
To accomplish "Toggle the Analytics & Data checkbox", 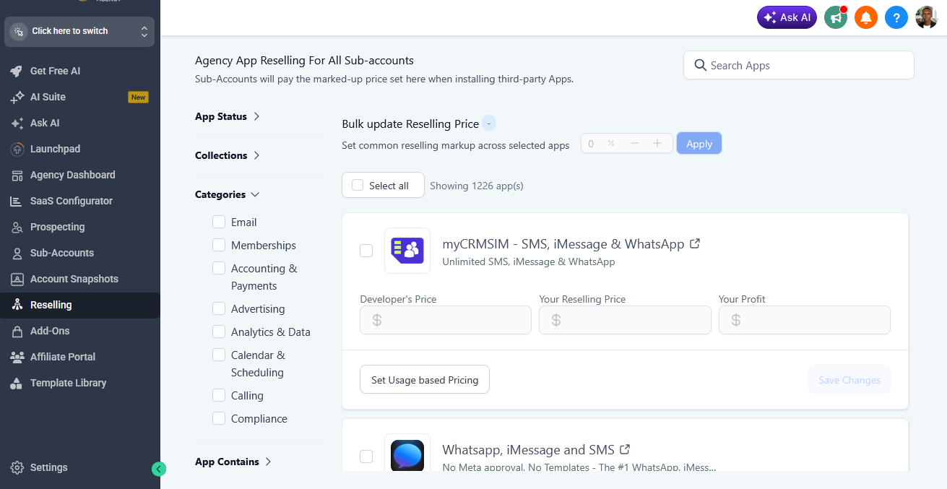I will click(x=219, y=332).
